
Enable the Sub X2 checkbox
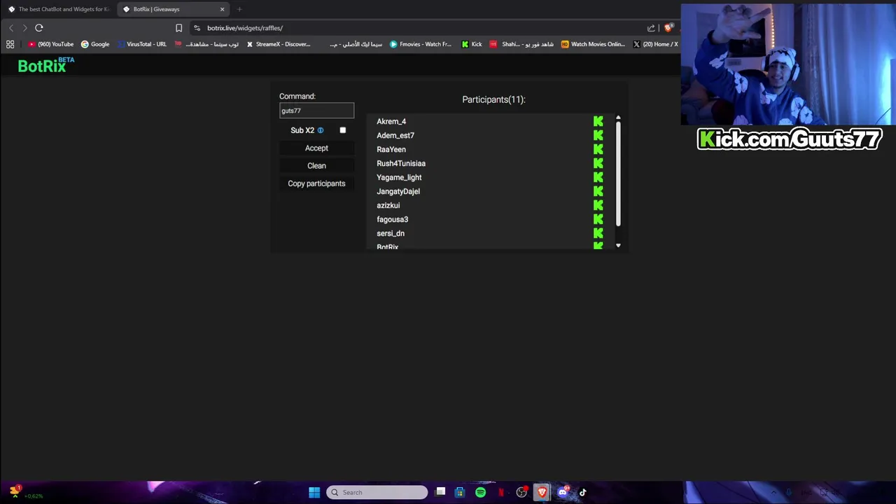pos(343,130)
